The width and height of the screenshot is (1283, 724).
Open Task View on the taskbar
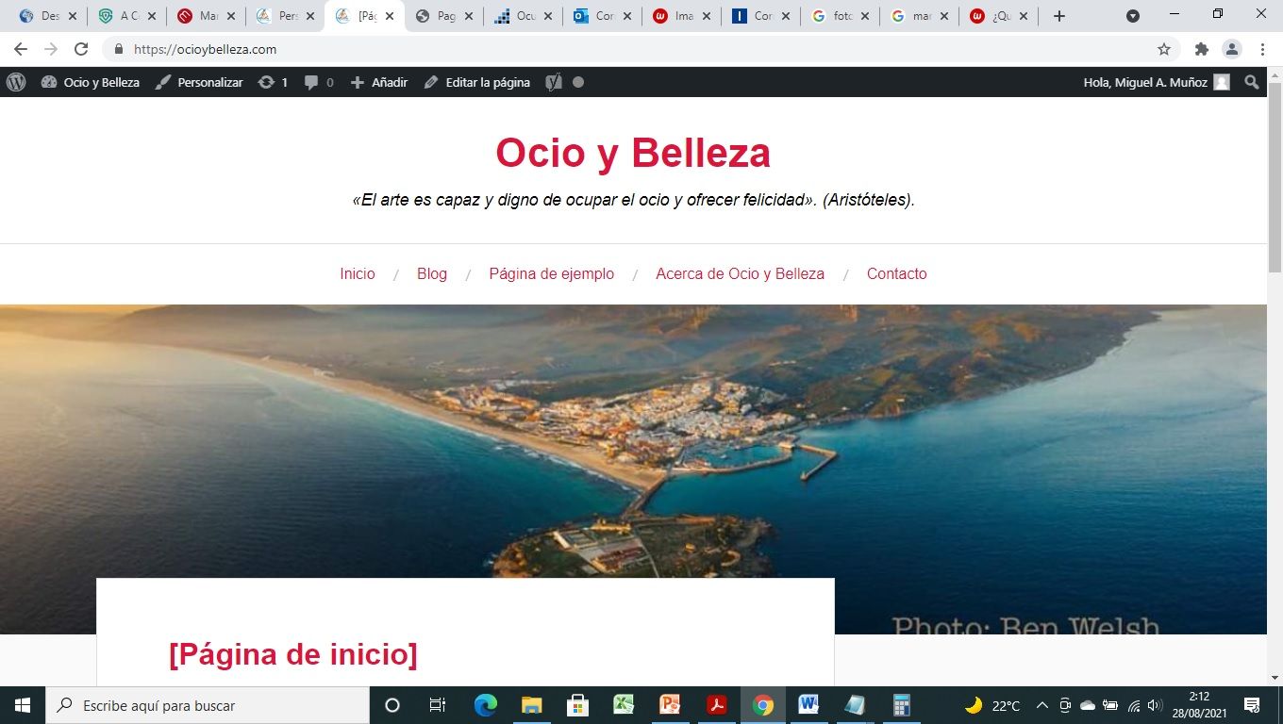pyautogui.click(x=438, y=705)
